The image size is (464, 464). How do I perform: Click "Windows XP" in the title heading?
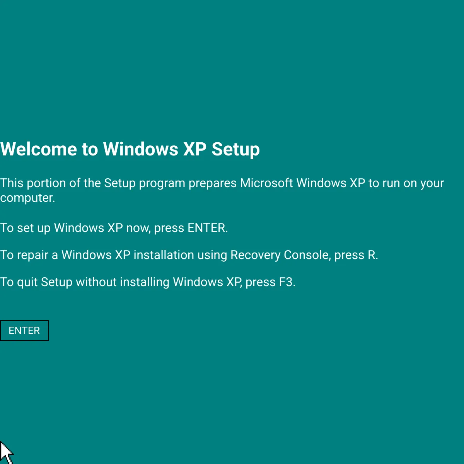(155, 150)
